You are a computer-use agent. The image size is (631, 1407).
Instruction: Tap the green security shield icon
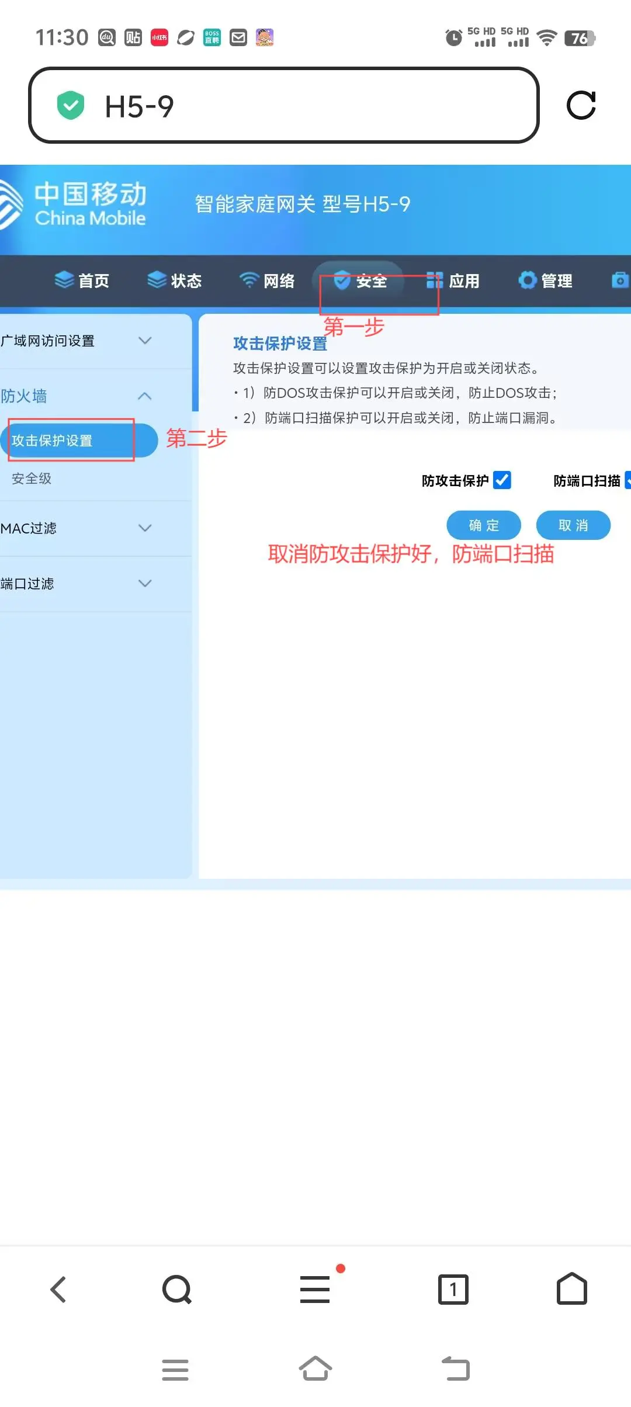[71, 105]
